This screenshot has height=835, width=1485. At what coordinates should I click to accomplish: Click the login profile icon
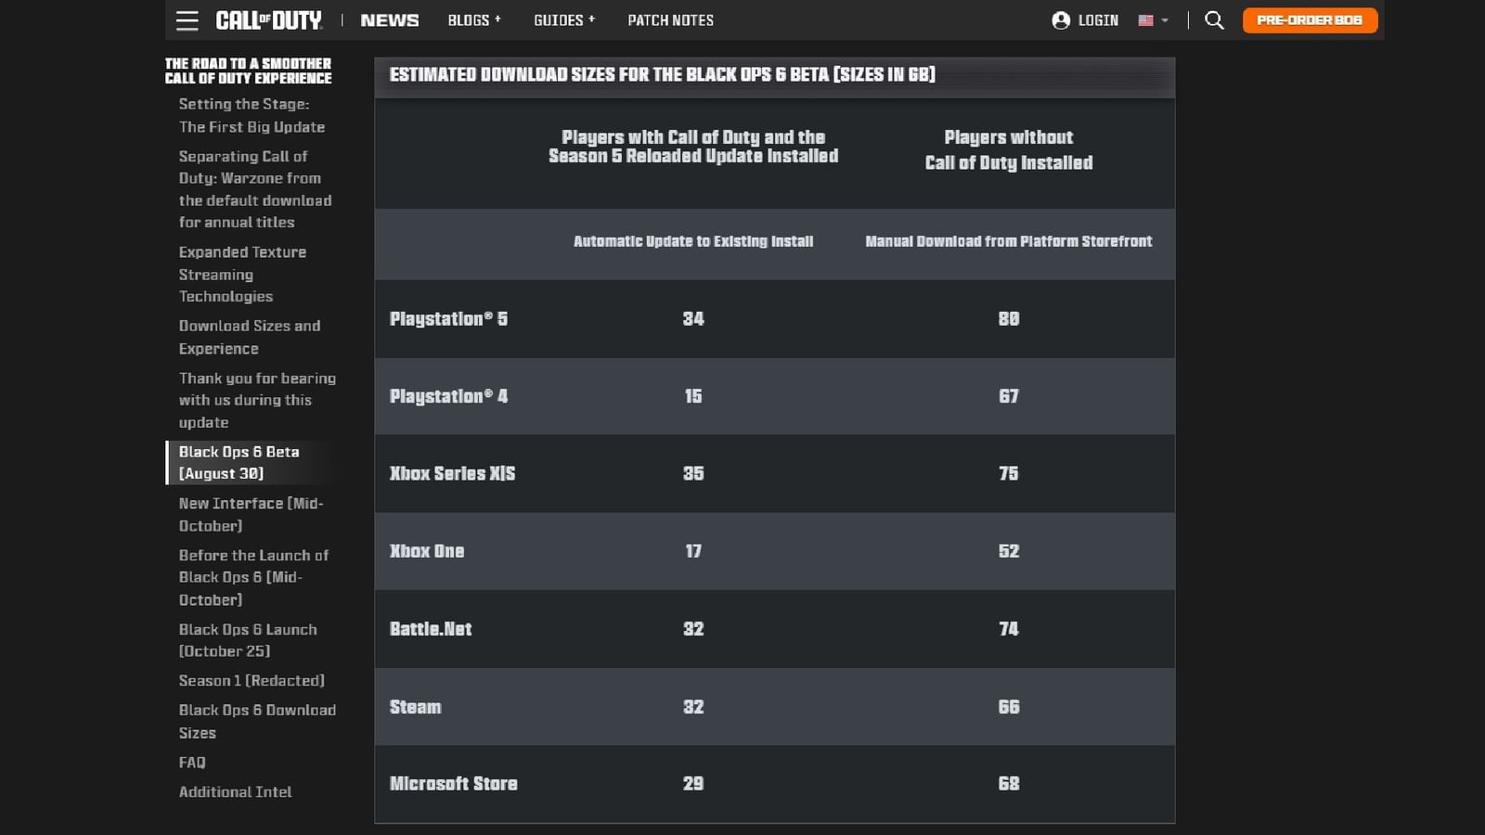point(1059,19)
